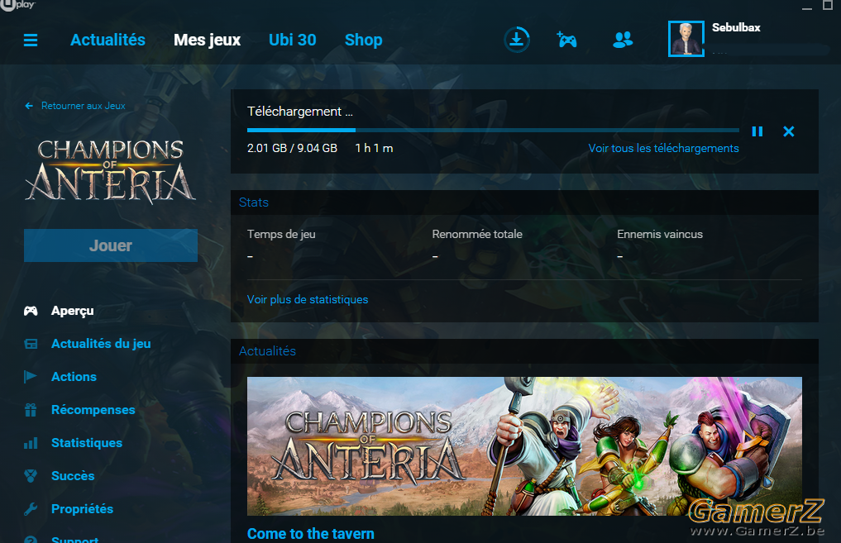This screenshot has width=841, height=543.
Task: Click the Statistiques bar chart icon
Action: 31,443
